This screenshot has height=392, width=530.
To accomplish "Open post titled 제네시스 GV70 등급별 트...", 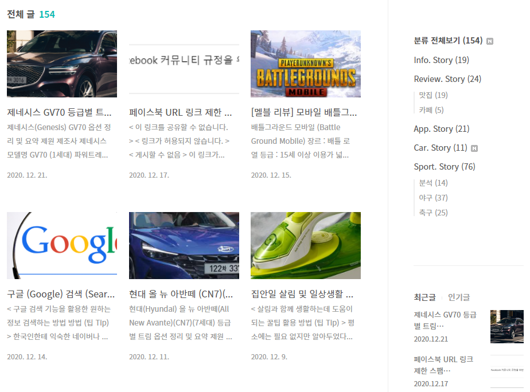I will click(x=59, y=112).
